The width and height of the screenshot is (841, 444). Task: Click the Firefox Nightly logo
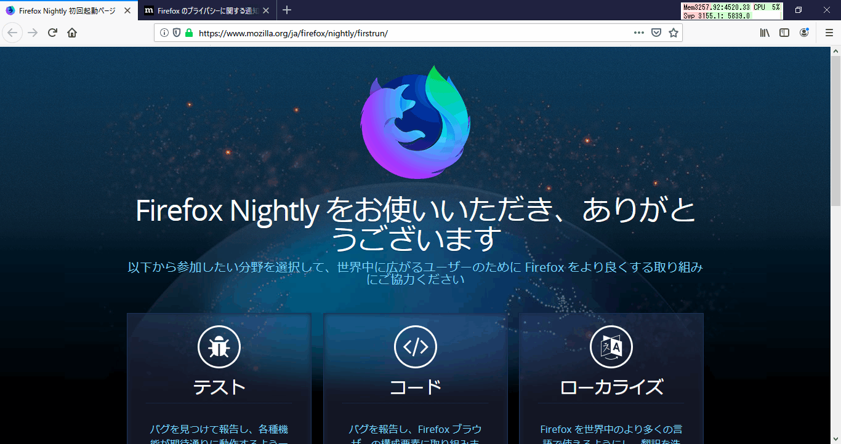416,122
